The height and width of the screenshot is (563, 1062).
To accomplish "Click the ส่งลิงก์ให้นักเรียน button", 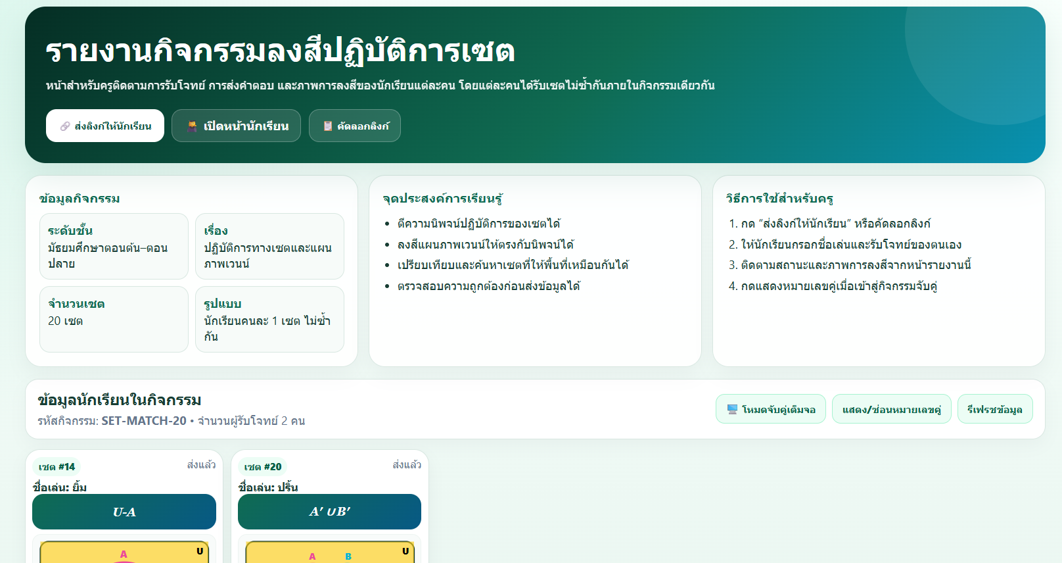I will pos(105,126).
